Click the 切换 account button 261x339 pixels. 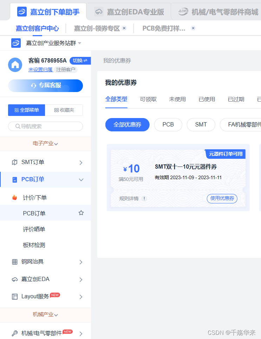pos(80,60)
